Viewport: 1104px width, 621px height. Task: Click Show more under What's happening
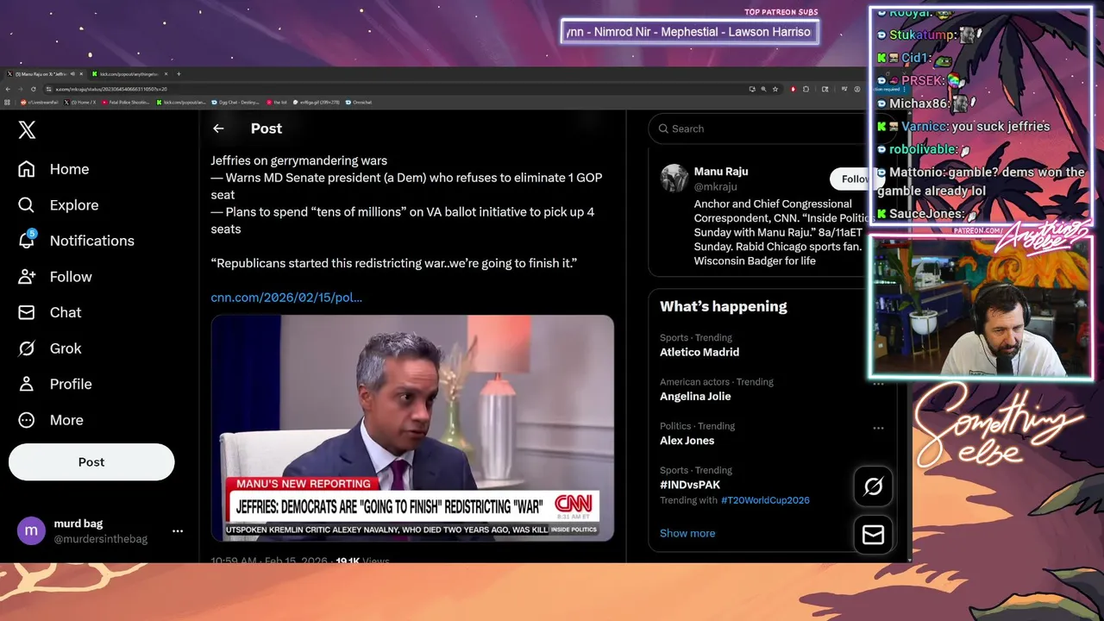(687, 533)
